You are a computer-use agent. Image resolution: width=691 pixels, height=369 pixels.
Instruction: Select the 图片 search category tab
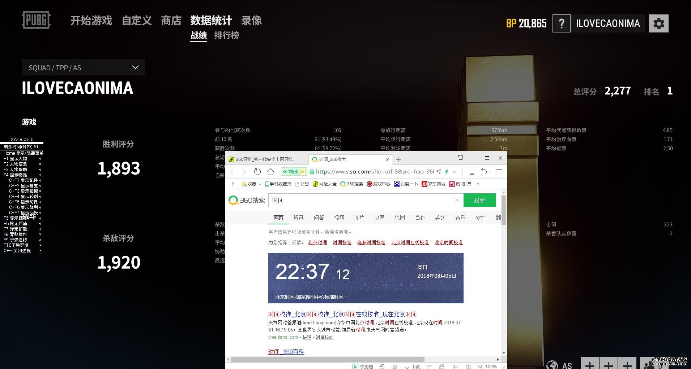click(359, 218)
